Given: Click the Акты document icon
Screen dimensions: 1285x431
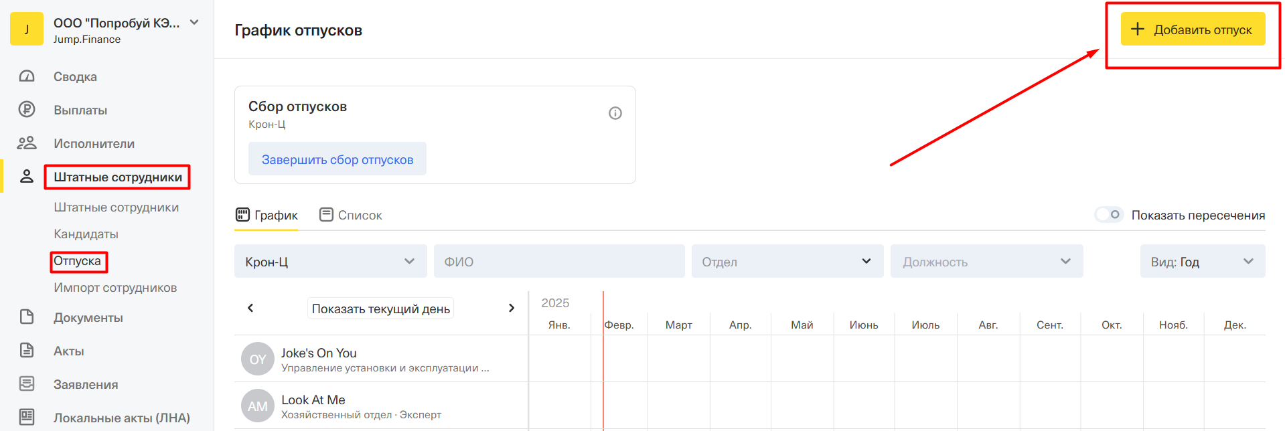Looking at the screenshot, I should 27,351.
